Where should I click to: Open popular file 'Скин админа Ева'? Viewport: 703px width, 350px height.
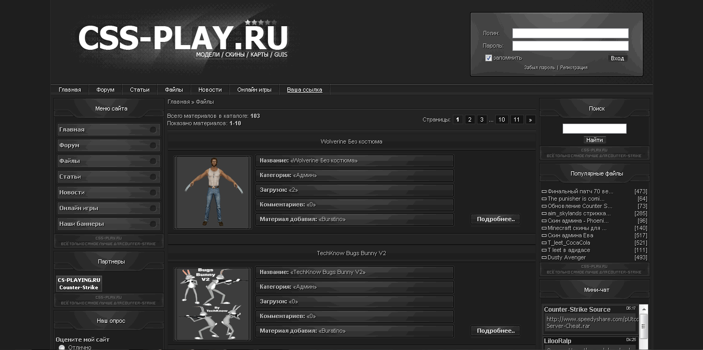point(570,235)
